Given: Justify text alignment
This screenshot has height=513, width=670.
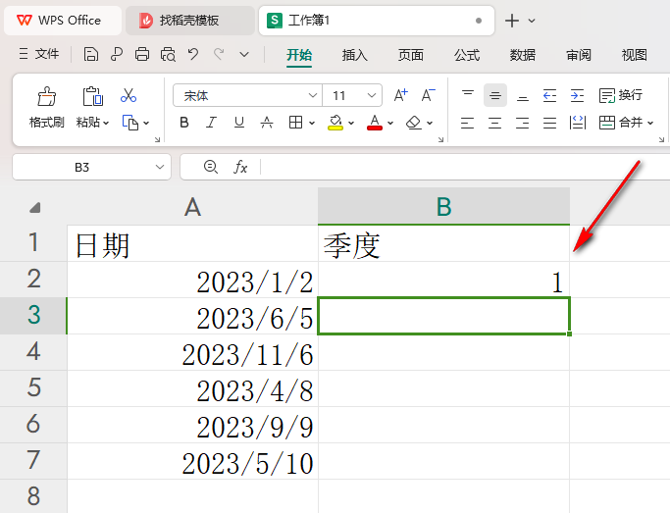Looking at the screenshot, I should tap(549, 123).
